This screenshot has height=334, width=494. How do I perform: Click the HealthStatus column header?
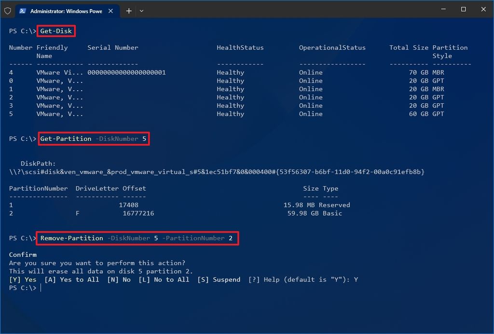(x=240, y=47)
